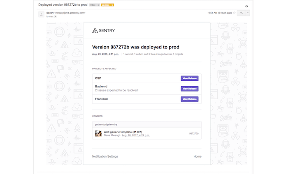Reply using the arrow button

pos(241,13)
